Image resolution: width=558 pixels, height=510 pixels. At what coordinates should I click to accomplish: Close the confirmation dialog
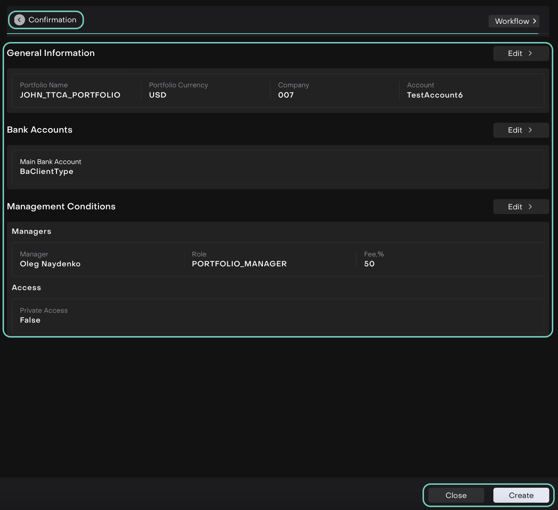coord(456,495)
